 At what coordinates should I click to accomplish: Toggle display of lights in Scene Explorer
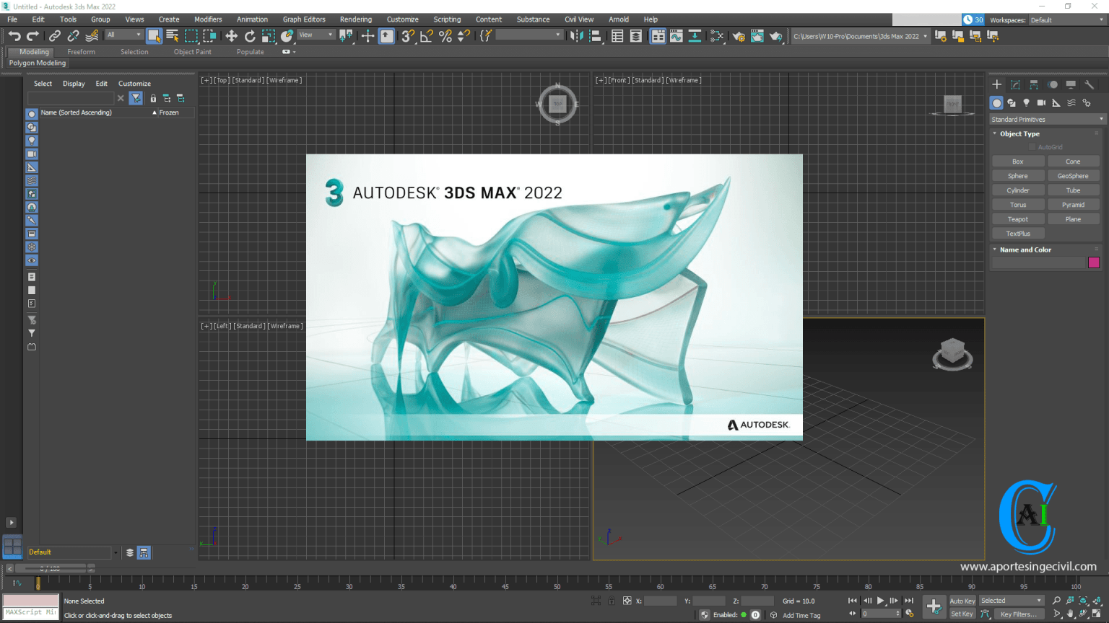(x=32, y=141)
